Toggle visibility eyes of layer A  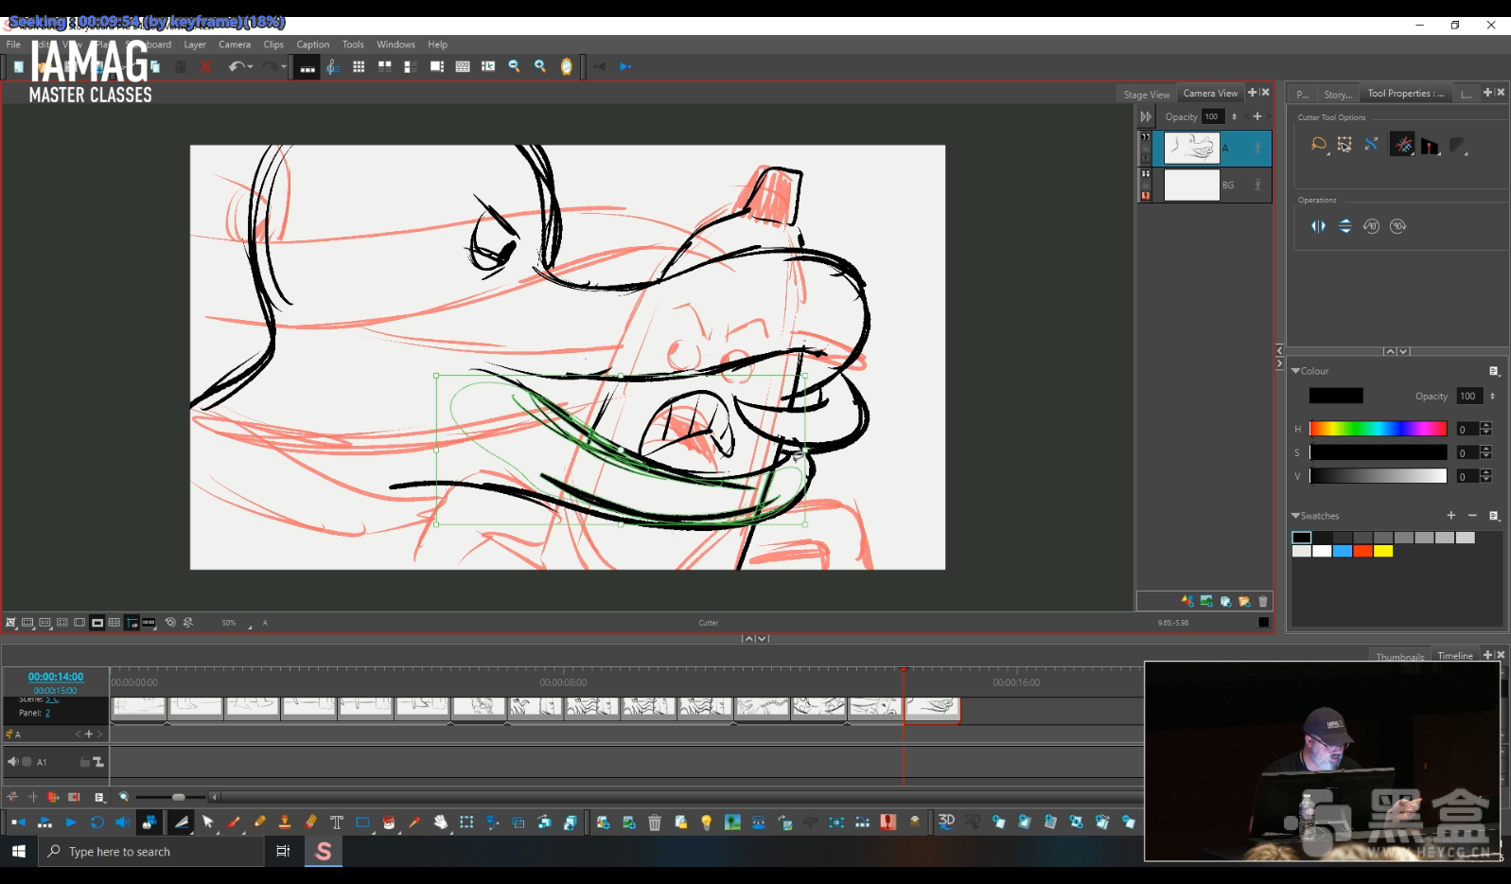[1145, 137]
